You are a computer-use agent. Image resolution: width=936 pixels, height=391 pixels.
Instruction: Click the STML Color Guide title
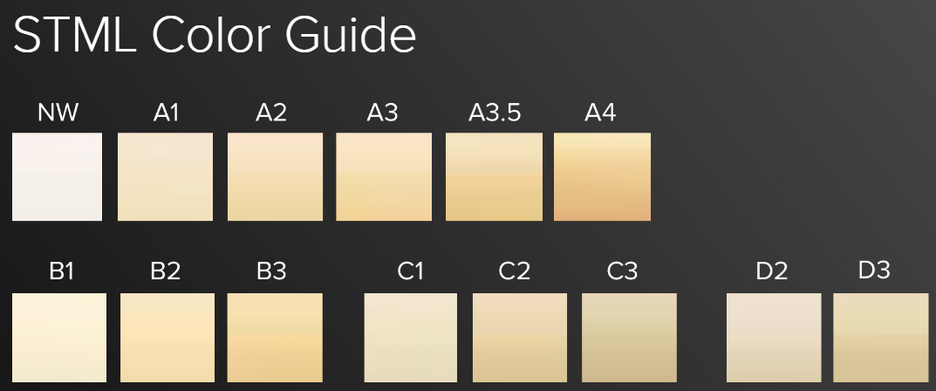coord(215,35)
